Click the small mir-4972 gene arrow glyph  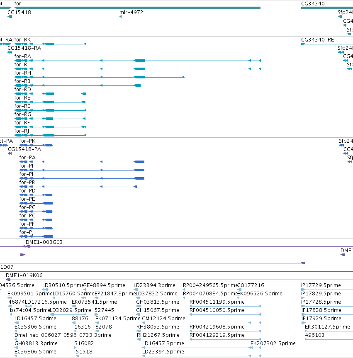tap(121, 17)
